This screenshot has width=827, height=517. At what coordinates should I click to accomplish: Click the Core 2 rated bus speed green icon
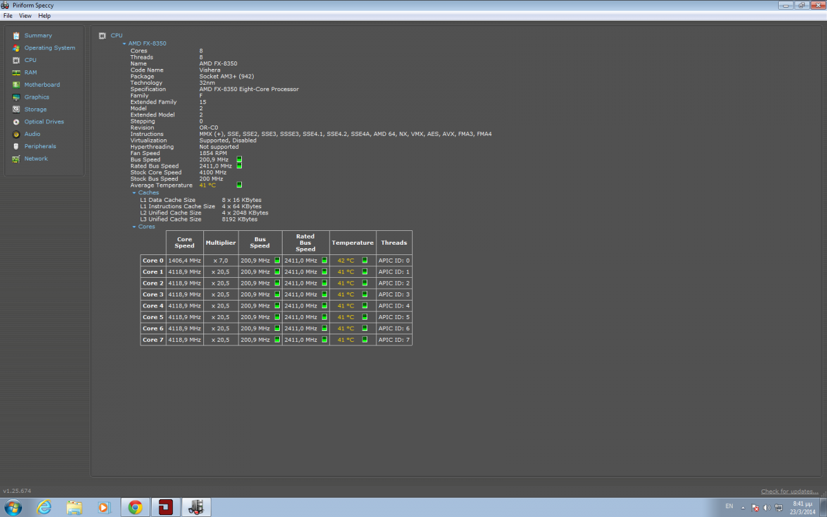(324, 283)
